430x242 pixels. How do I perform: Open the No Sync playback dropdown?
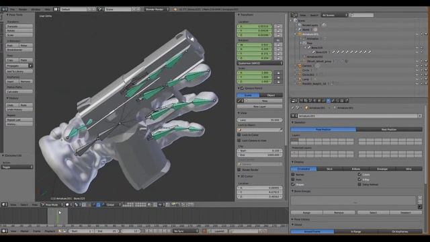[185, 231]
